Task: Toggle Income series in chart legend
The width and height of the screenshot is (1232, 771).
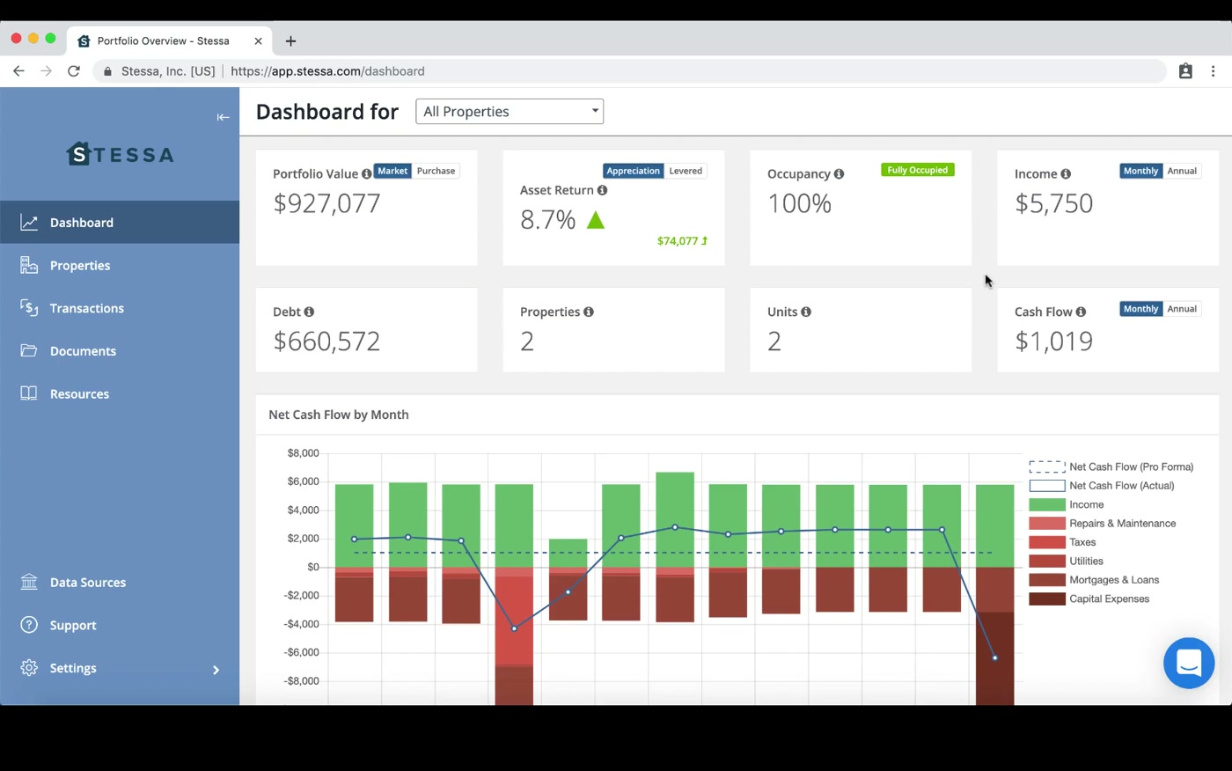Action: coord(1067,504)
